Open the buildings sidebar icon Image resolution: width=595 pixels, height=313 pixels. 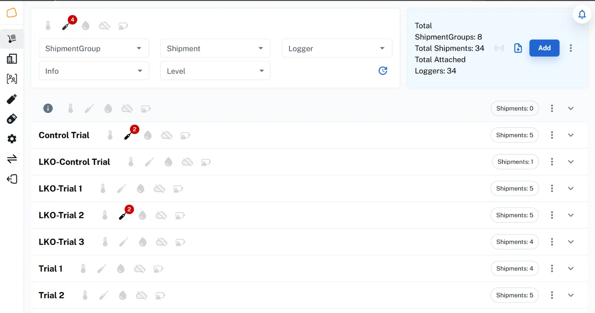(x=12, y=59)
